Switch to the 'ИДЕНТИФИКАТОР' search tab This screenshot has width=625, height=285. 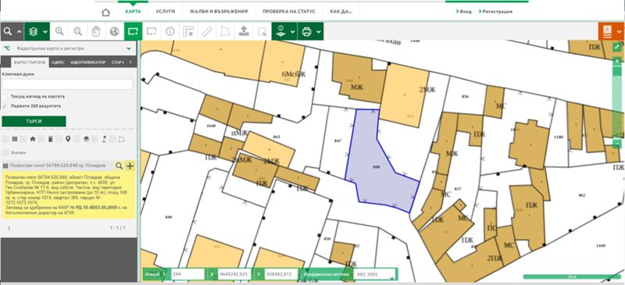88,62
